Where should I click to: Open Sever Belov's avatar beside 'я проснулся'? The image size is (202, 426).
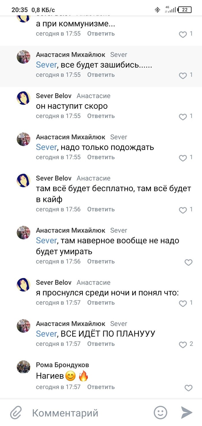point(24,285)
